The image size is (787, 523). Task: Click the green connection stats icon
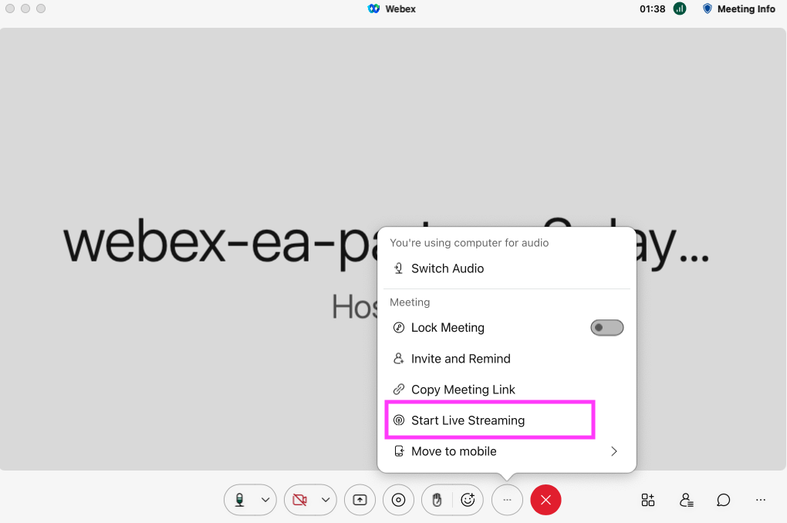point(680,8)
